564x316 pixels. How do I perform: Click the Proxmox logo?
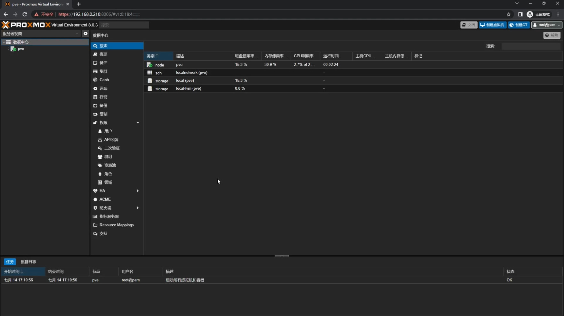click(x=26, y=25)
